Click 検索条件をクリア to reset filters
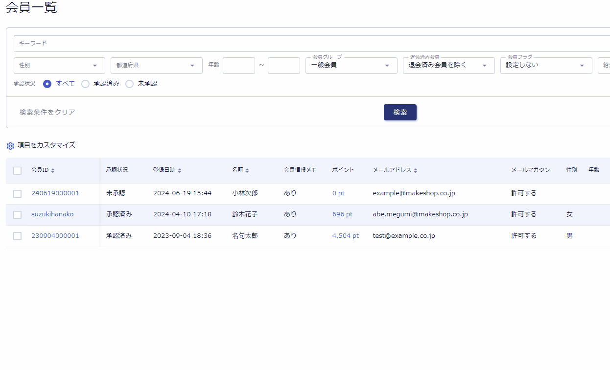This screenshot has height=370, width=610. (x=47, y=112)
